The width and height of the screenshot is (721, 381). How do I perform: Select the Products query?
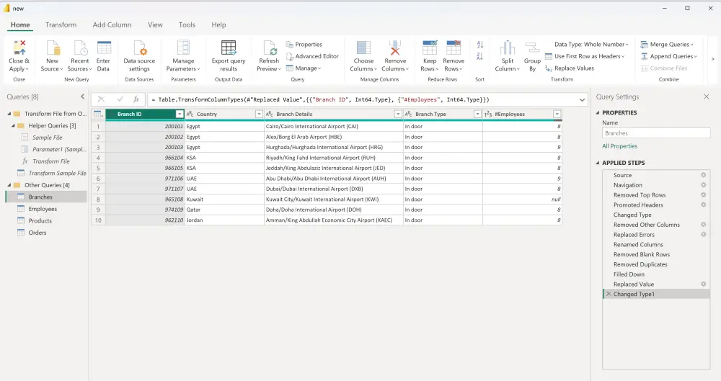point(40,220)
